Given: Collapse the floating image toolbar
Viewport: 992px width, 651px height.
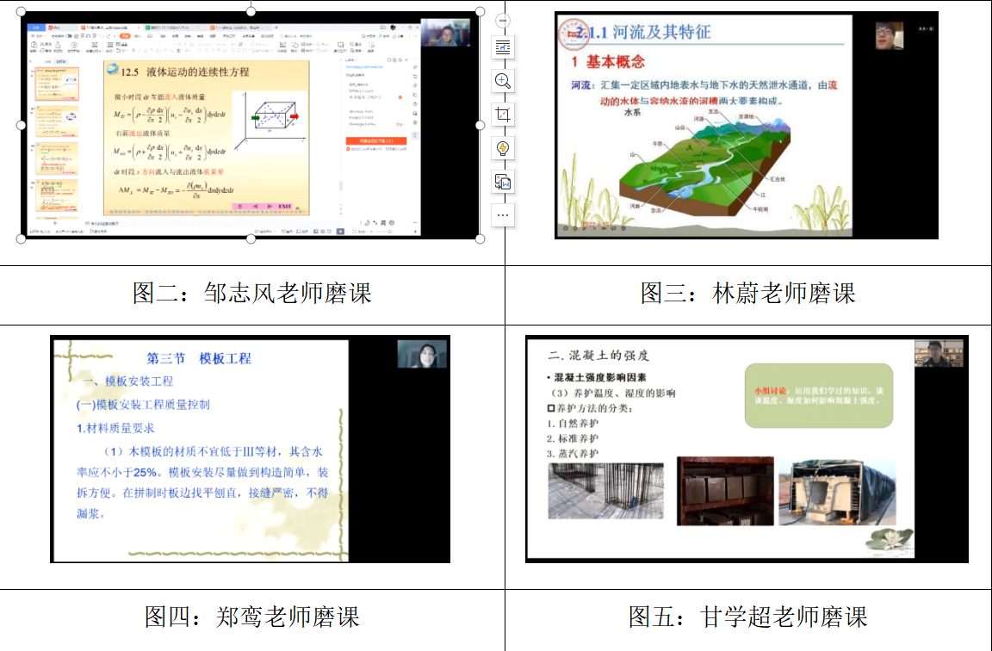Looking at the screenshot, I should 504,20.
